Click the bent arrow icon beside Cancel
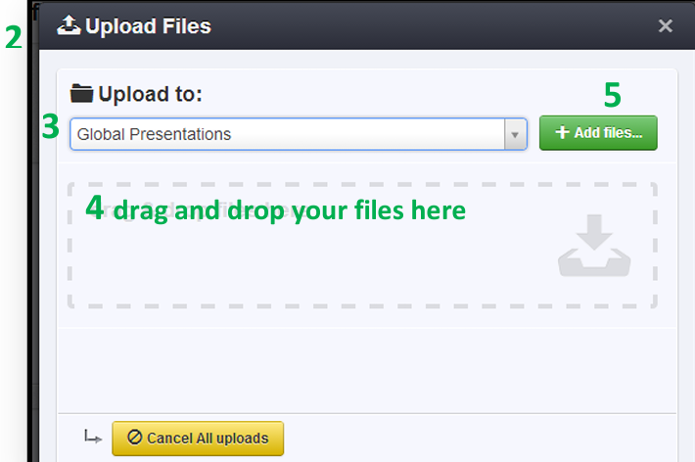This screenshot has width=695, height=462. (93, 437)
